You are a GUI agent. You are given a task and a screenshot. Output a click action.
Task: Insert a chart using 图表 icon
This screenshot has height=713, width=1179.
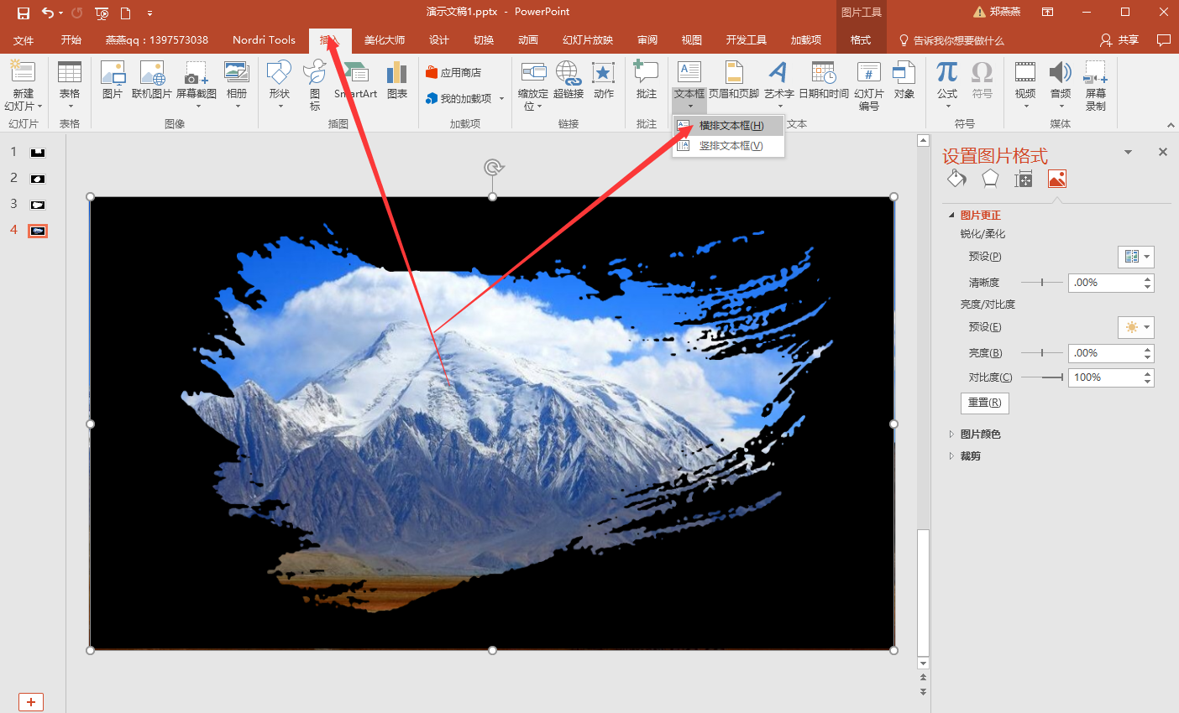[x=397, y=80]
